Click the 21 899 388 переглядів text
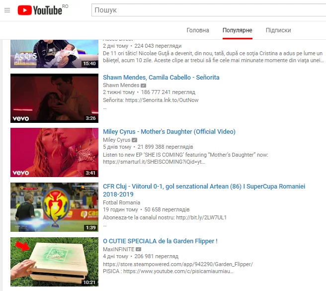The image size is (326, 291). coord(165,147)
